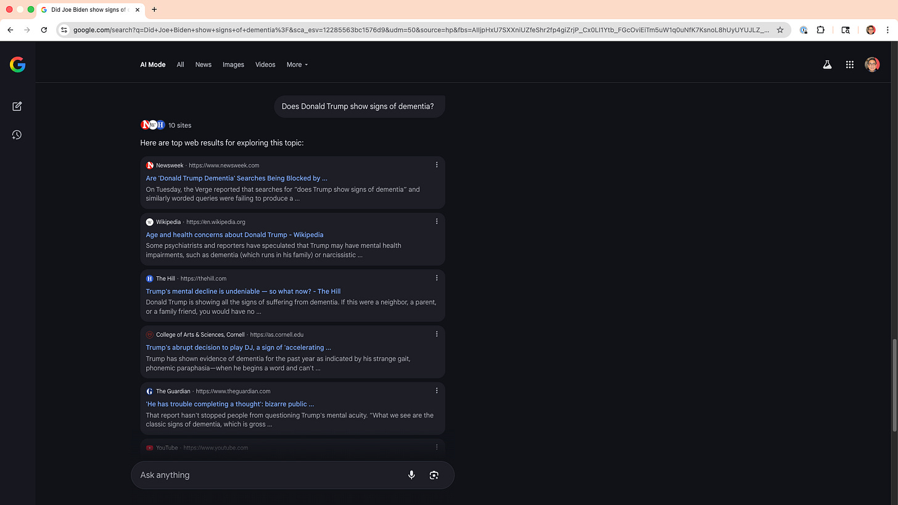The width and height of the screenshot is (898, 505).
Task: Reload the page
Action: tap(44, 30)
